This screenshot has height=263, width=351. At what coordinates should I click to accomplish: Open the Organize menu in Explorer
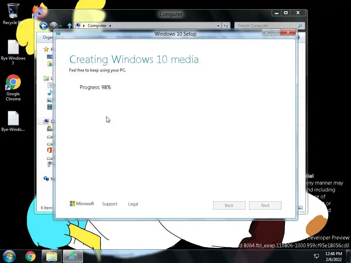tap(47, 37)
